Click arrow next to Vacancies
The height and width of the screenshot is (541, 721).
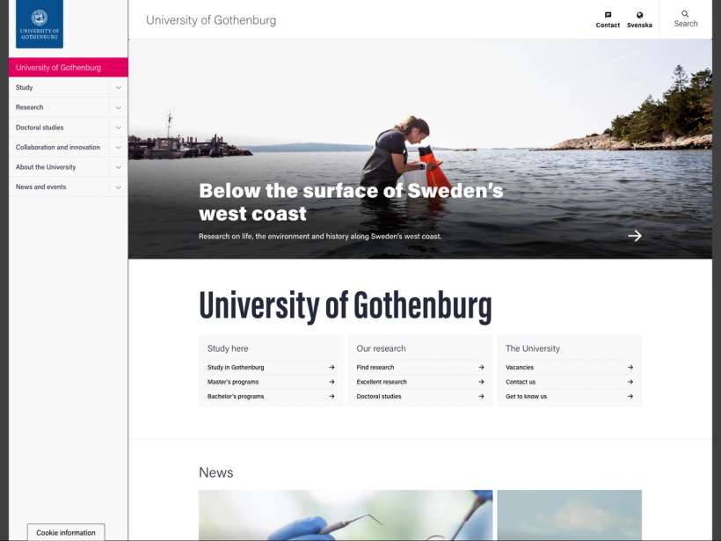click(630, 367)
